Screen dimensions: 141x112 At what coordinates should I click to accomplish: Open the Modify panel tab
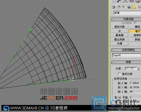point(119,1)
